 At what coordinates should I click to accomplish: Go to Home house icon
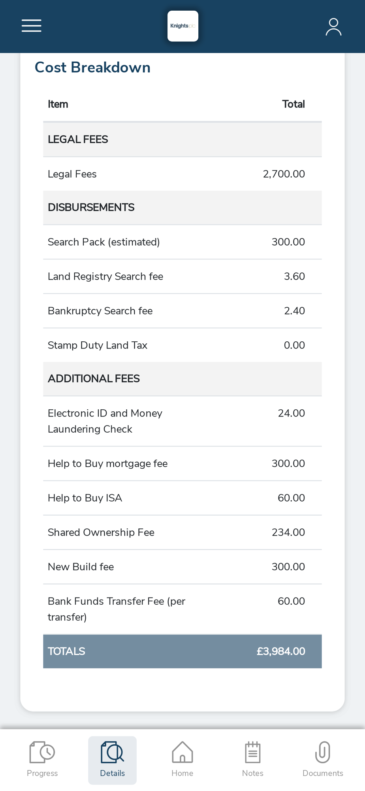pyautogui.click(x=182, y=752)
